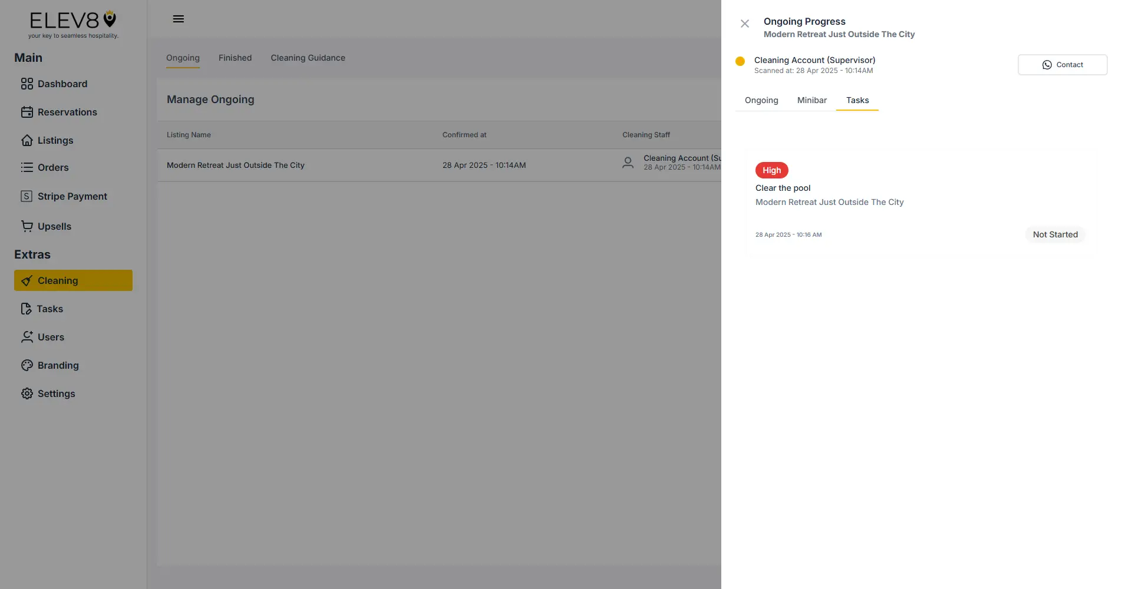1122x589 pixels.
Task: Switch to the Finished tab
Action: (x=235, y=58)
